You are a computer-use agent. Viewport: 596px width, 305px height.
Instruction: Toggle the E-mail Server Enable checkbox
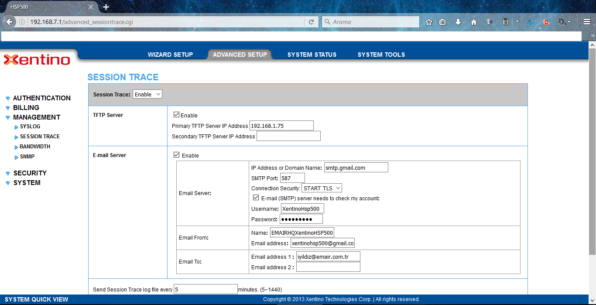[177, 155]
